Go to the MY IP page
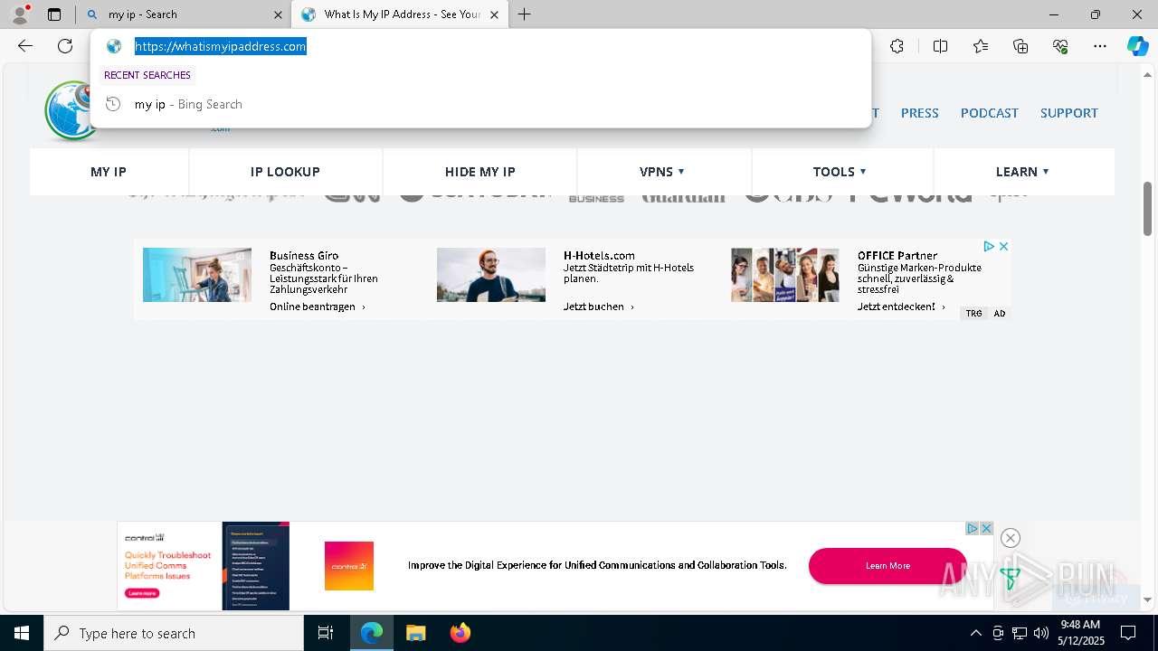The image size is (1158, 651). [109, 172]
